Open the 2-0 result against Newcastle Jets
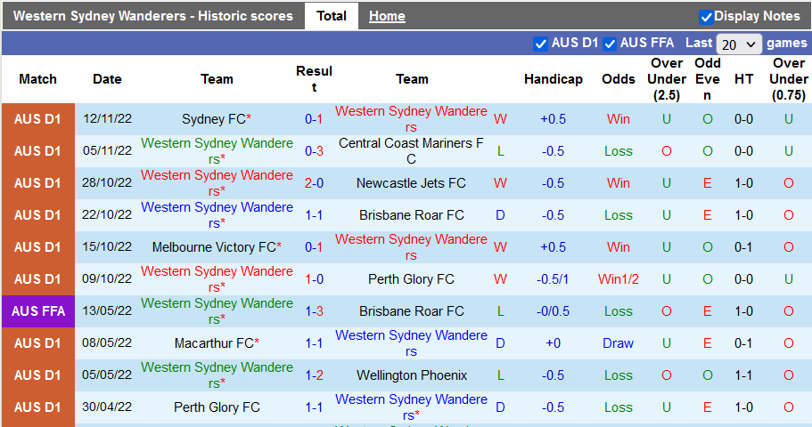812x427 pixels. pos(314,183)
